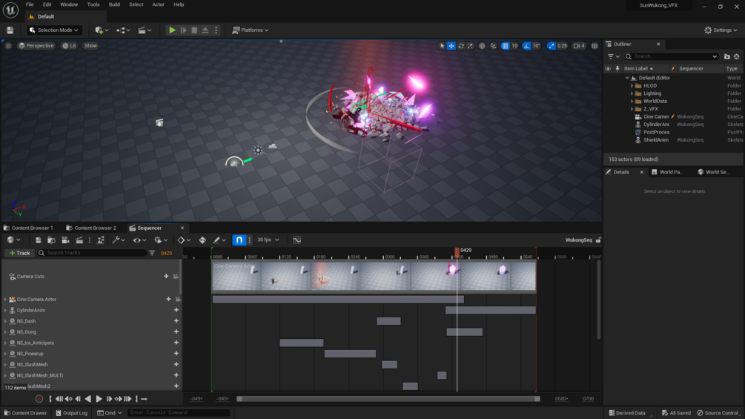Activate the rotate transform tool

pos(461,46)
